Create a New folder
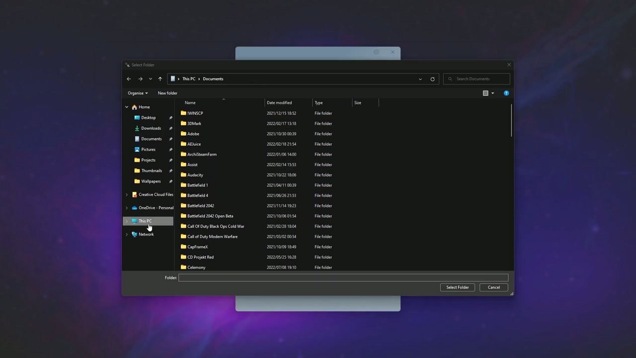The image size is (636, 358). 167,93
